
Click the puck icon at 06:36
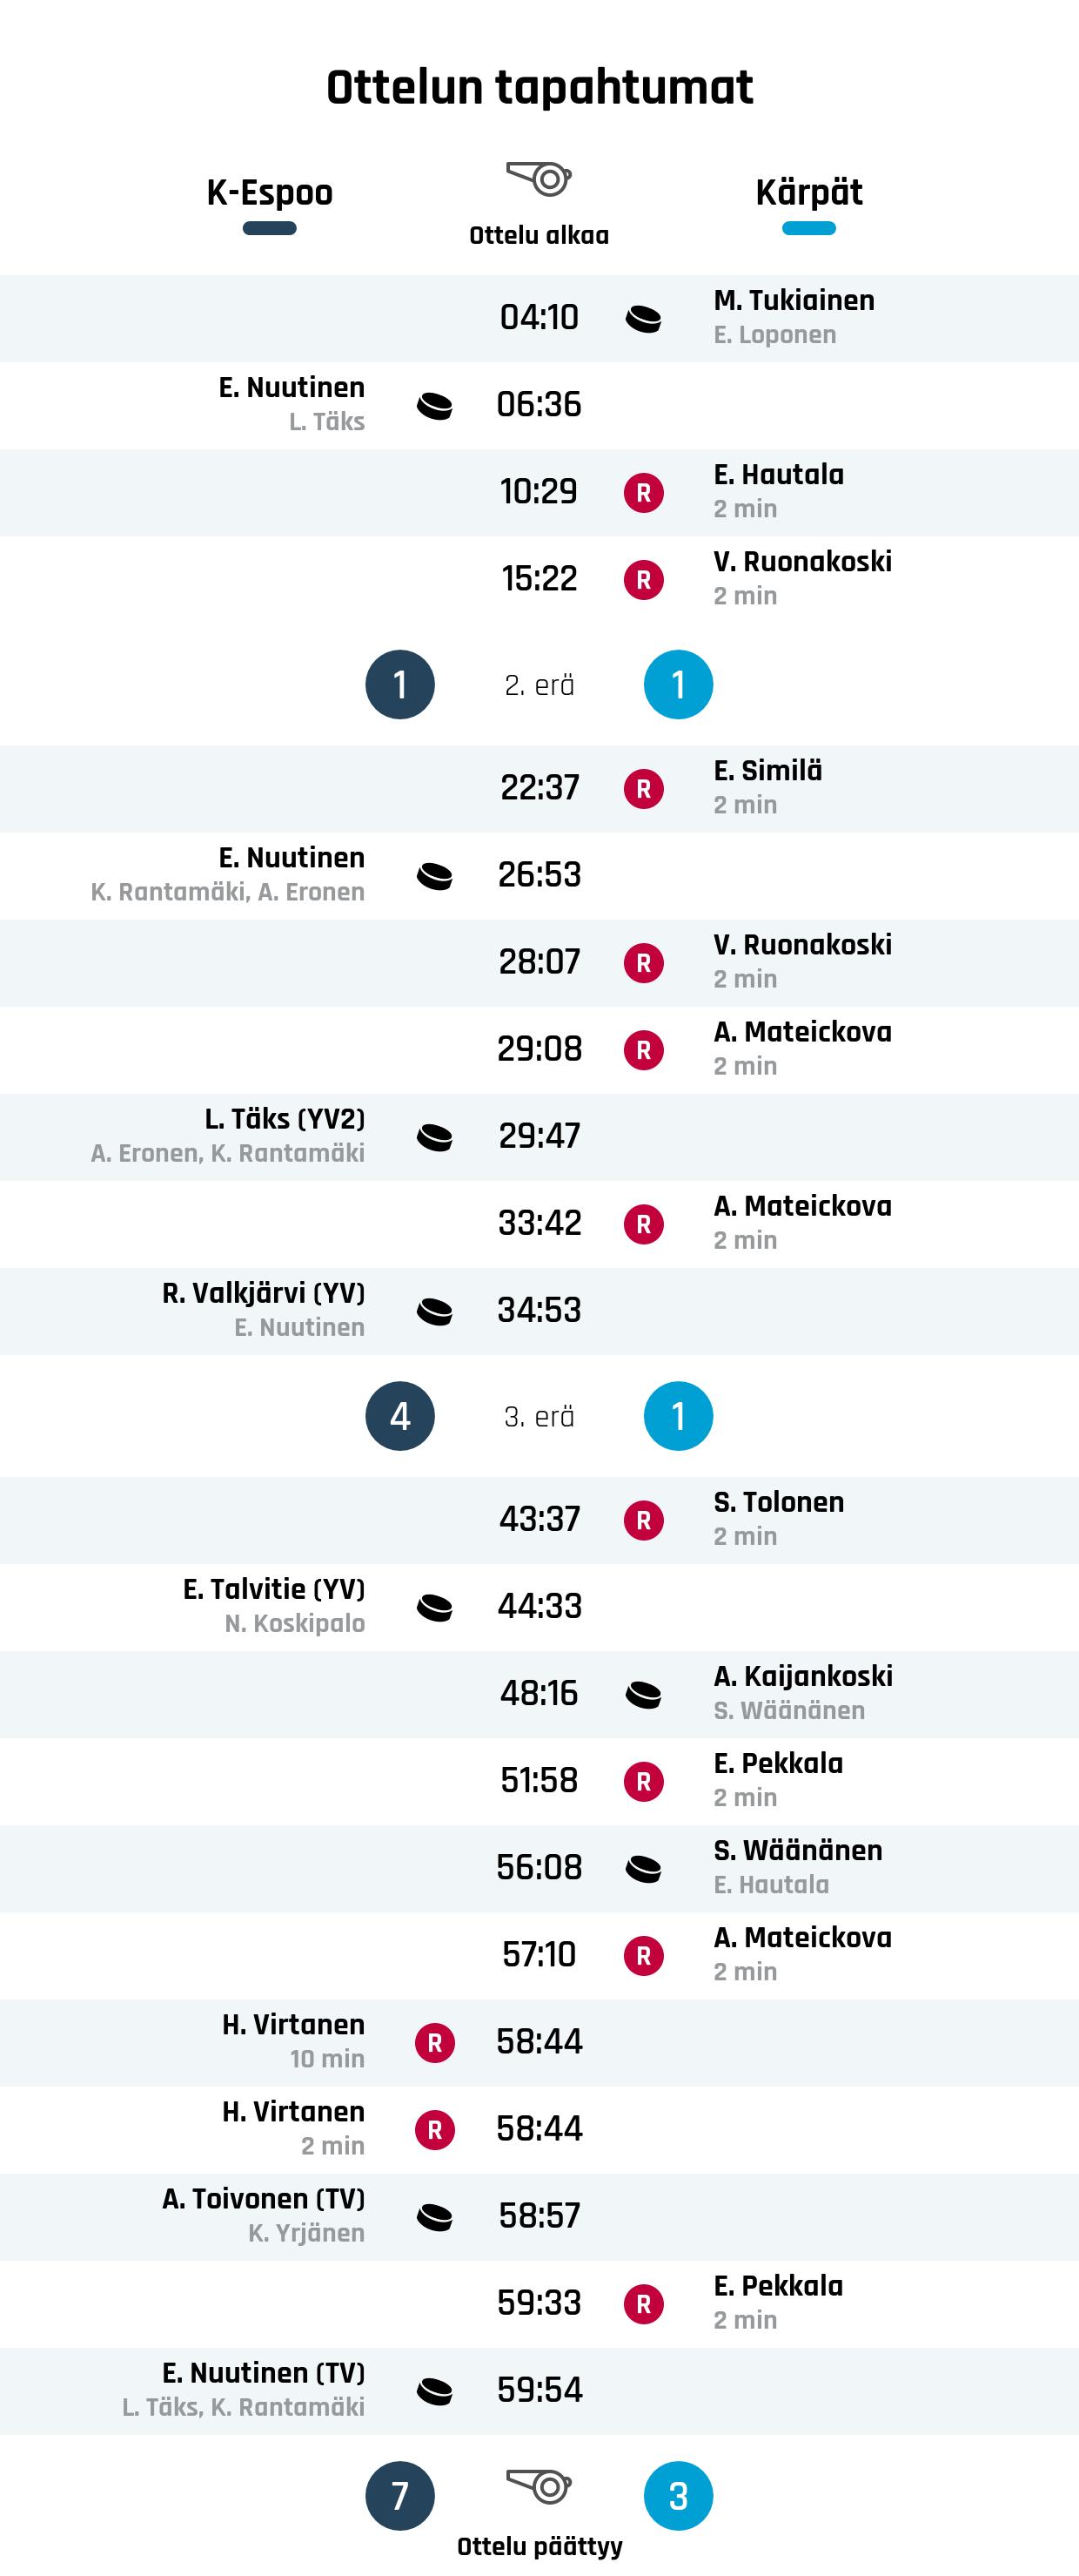point(434,406)
